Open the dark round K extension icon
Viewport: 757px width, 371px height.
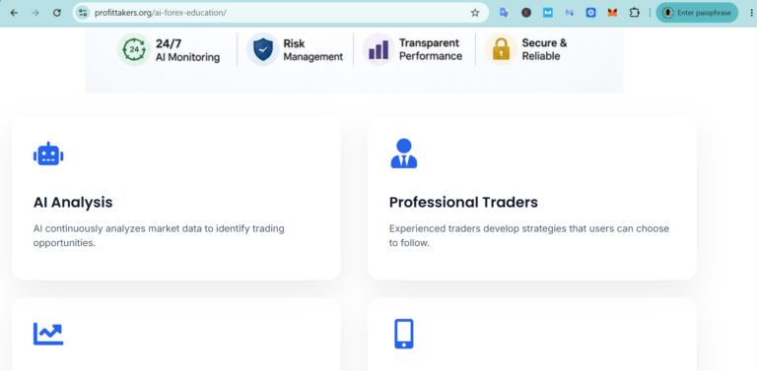tap(526, 13)
